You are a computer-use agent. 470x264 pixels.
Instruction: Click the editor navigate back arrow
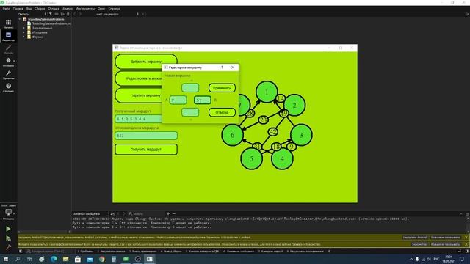[75, 14]
